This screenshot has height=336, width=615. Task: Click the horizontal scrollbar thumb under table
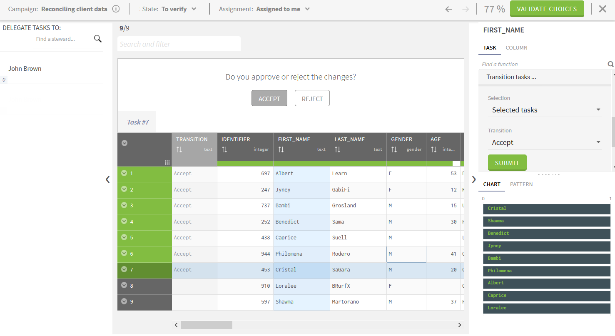click(x=207, y=325)
